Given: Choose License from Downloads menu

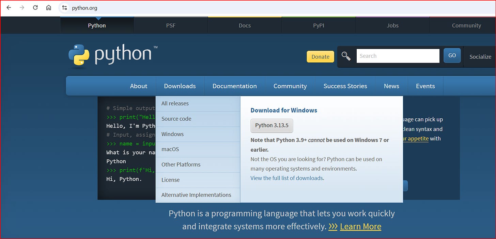Looking at the screenshot, I should (x=198, y=180).
